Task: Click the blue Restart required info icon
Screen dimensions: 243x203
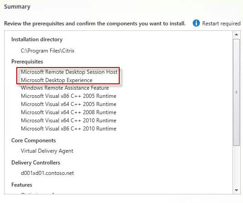Action: [196, 24]
